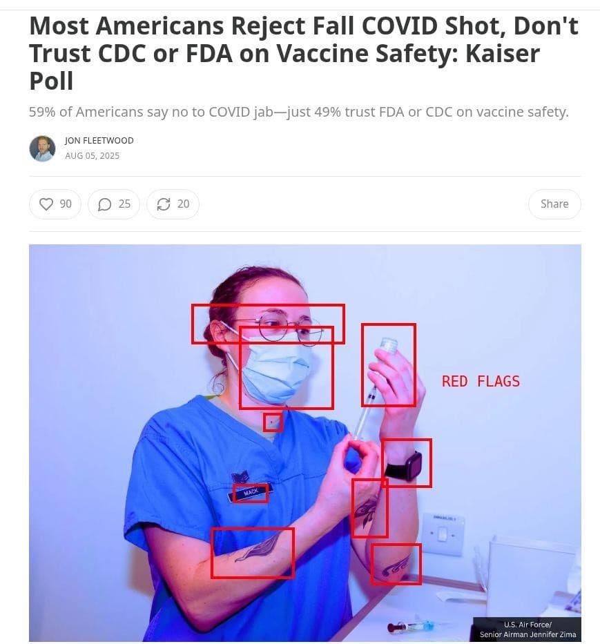Click the restack count of 20
This screenshot has width=600, height=644.
click(183, 204)
